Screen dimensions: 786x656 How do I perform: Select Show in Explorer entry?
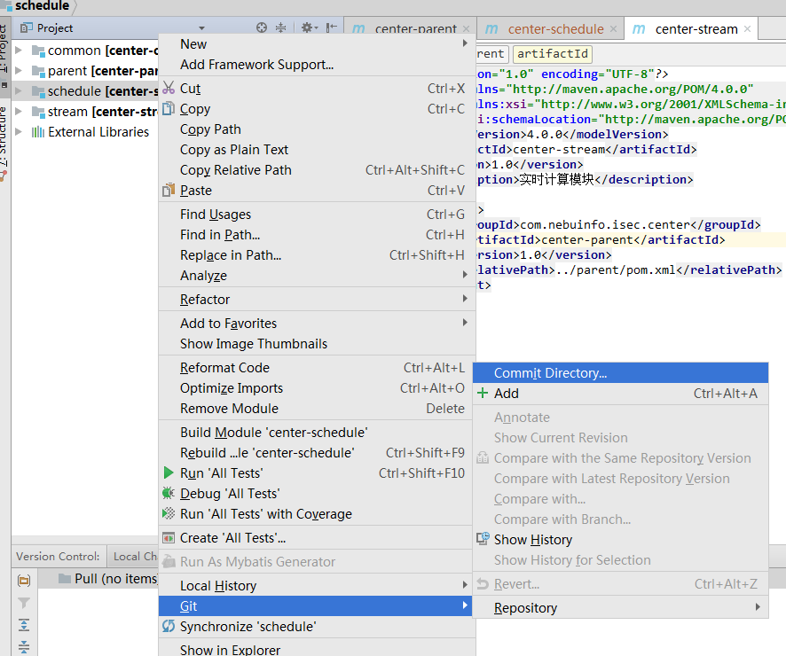tap(316, 649)
